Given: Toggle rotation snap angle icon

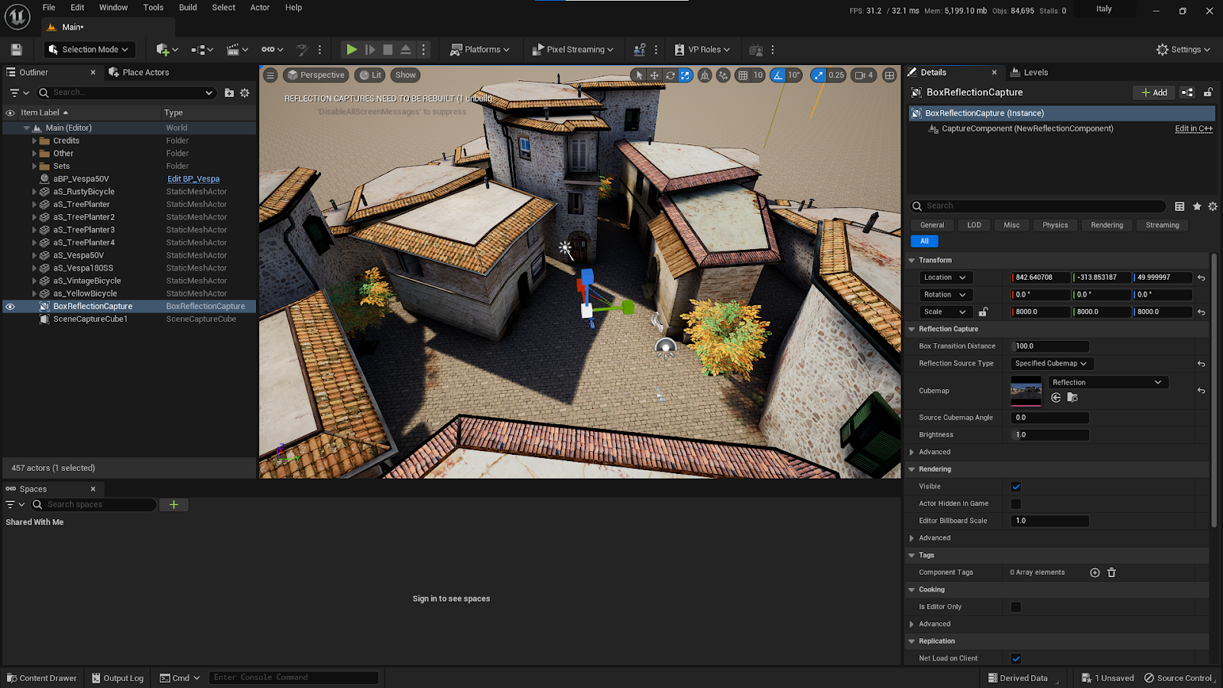Looking at the screenshot, I should pyautogui.click(x=778, y=75).
